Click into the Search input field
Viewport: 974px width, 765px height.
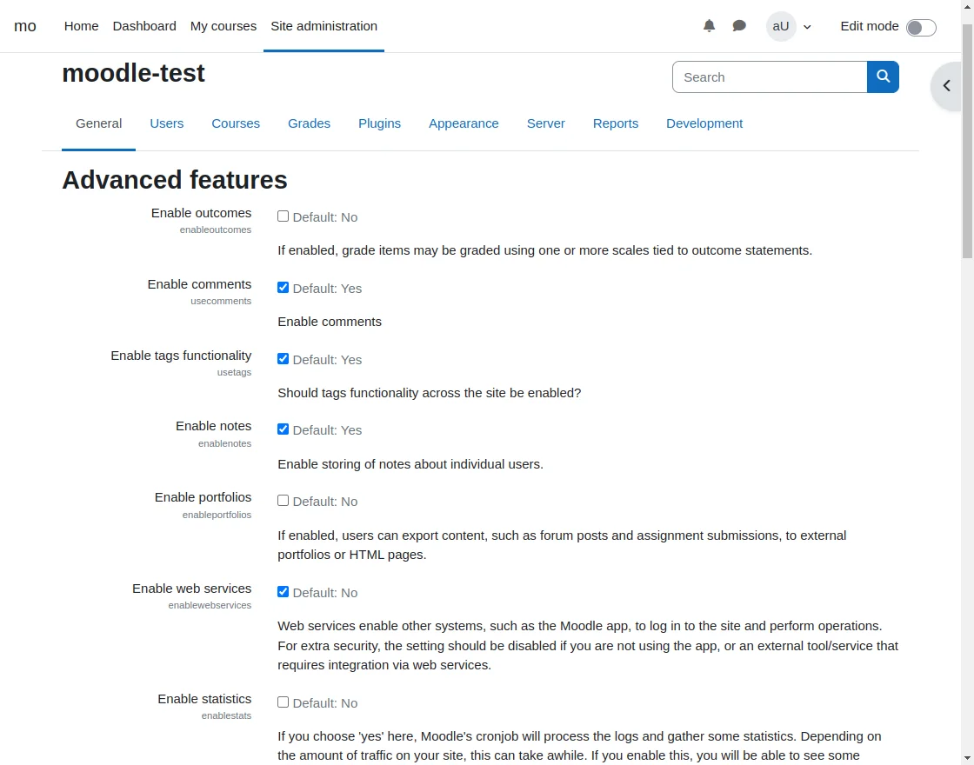(770, 76)
